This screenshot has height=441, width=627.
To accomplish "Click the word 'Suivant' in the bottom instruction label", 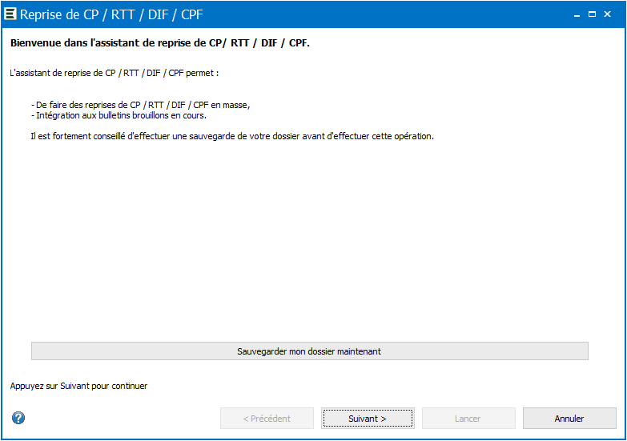I will click(x=74, y=386).
